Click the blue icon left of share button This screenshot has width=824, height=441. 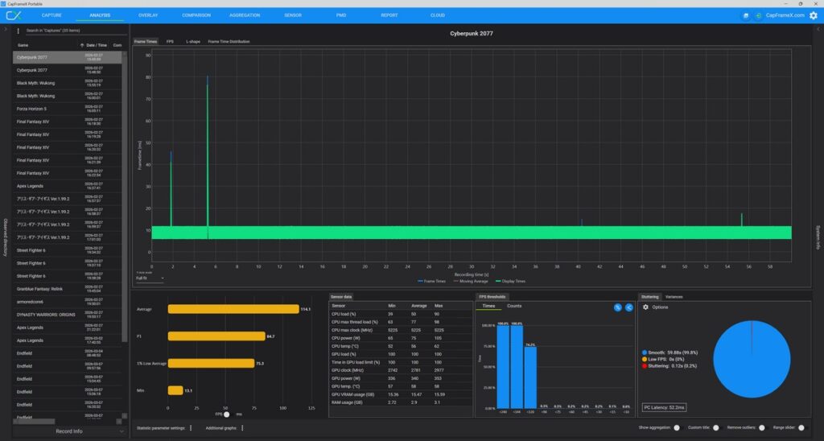[x=617, y=307]
